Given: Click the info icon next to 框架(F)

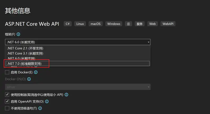Looking at the screenshot, I should [18, 34].
